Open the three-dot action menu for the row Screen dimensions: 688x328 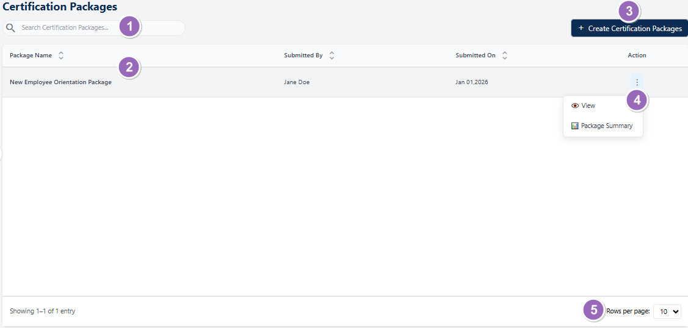(637, 82)
